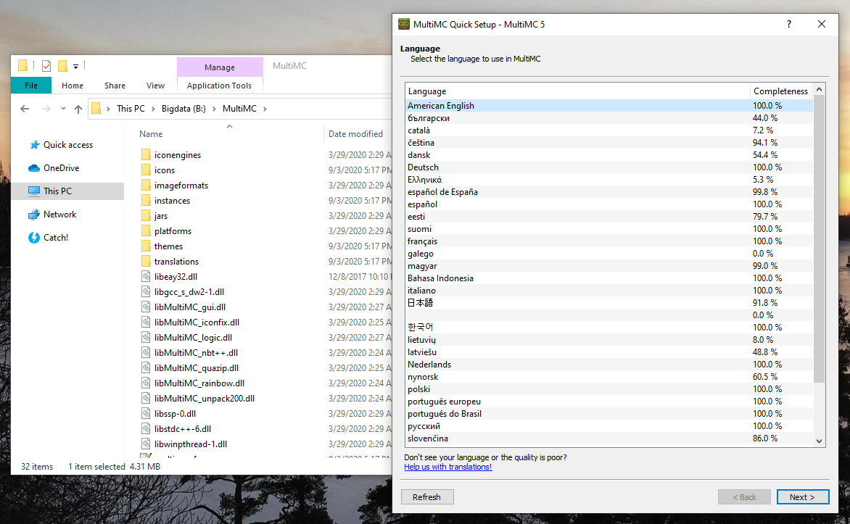Click the Refresh button in MultiMC setup
The image size is (850, 524).
(427, 497)
